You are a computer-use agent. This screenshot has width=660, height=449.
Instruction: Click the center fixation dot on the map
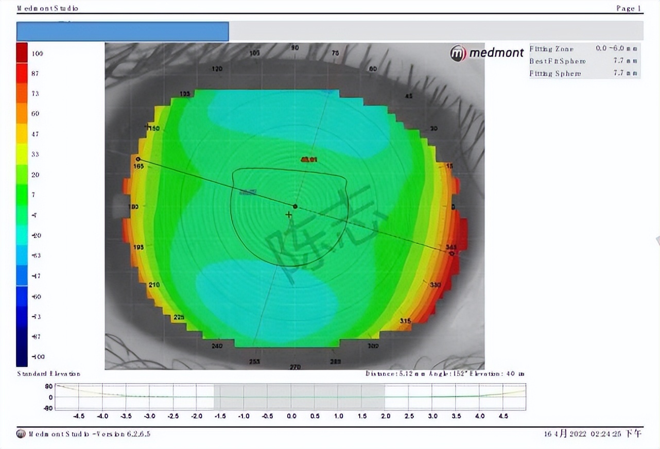(x=295, y=206)
